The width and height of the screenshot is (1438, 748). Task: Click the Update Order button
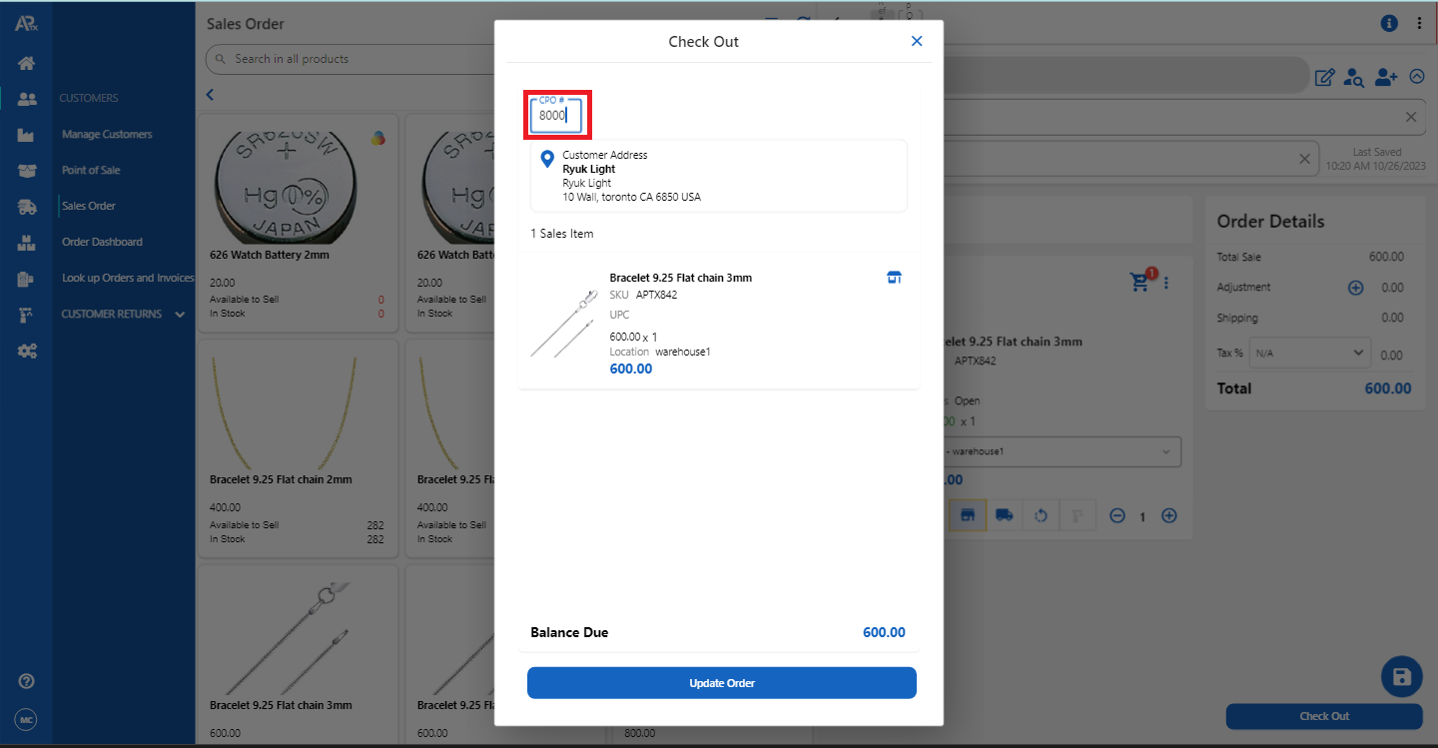click(721, 683)
